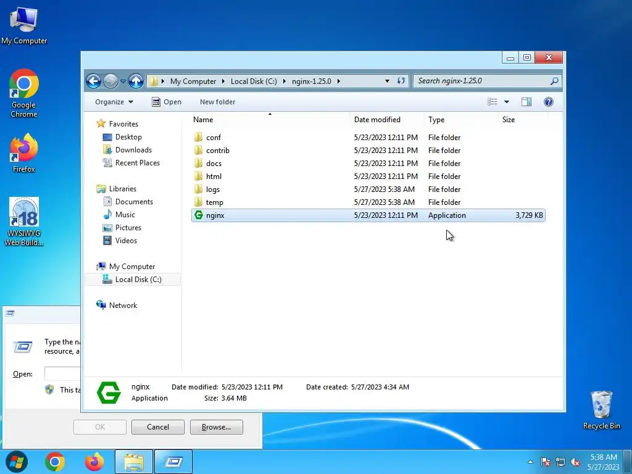This screenshot has height=474, width=632.
Task: Click the muted volume tray icon
Action: click(575, 462)
